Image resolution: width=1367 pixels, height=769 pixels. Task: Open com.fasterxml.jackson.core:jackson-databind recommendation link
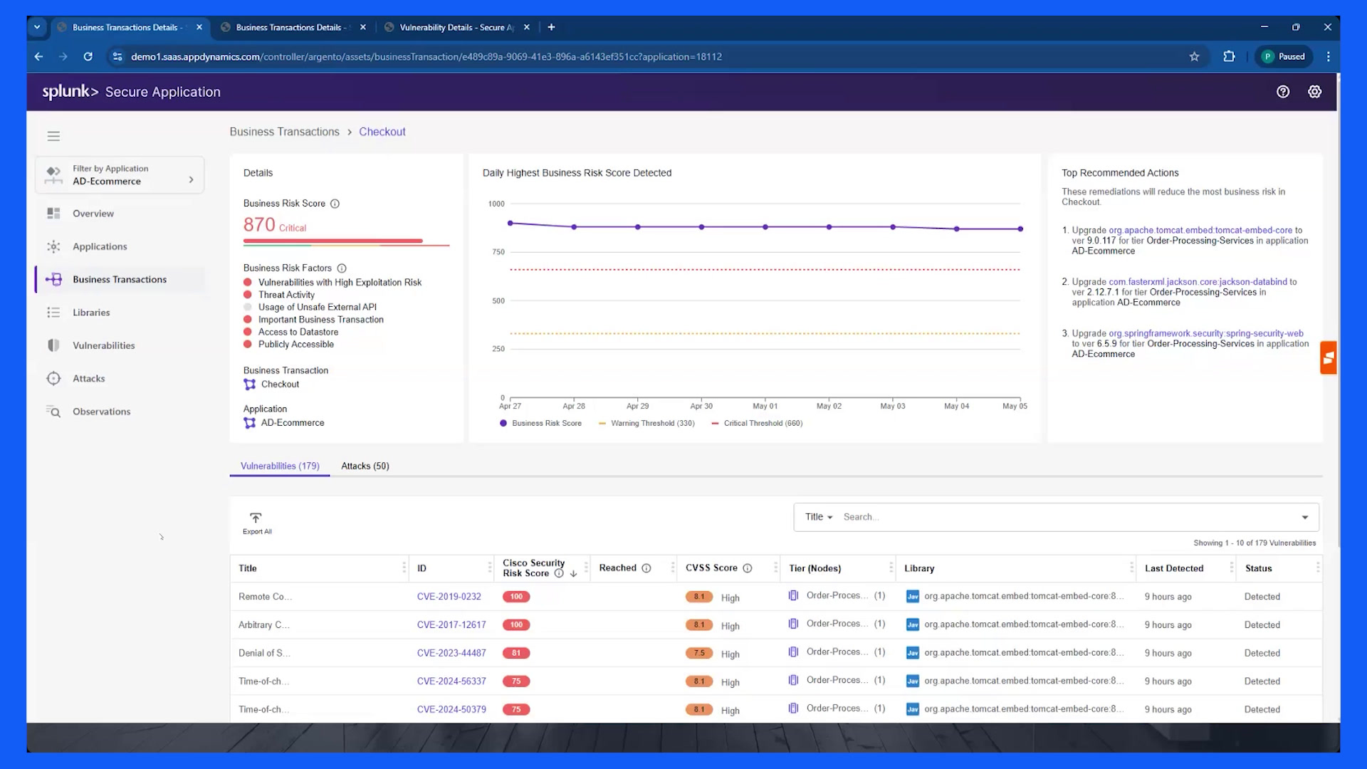tap(1198, 282)
